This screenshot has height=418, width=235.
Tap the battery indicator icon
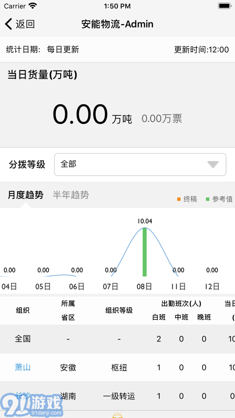[224, 6]
